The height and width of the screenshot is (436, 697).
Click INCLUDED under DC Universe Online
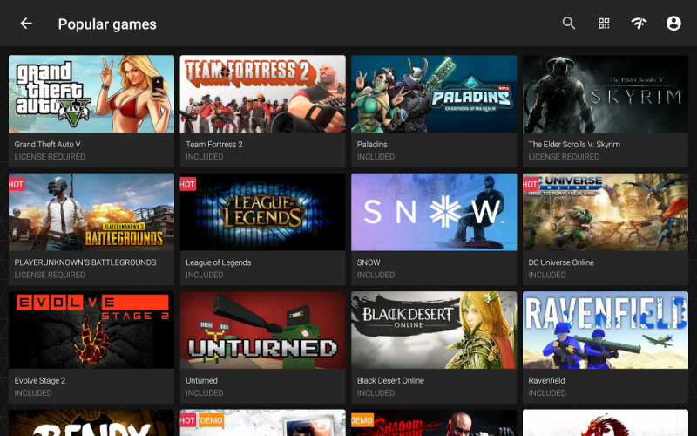coord(547,275)
